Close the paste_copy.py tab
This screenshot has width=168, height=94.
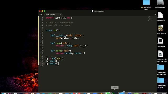tap(60, 15)
